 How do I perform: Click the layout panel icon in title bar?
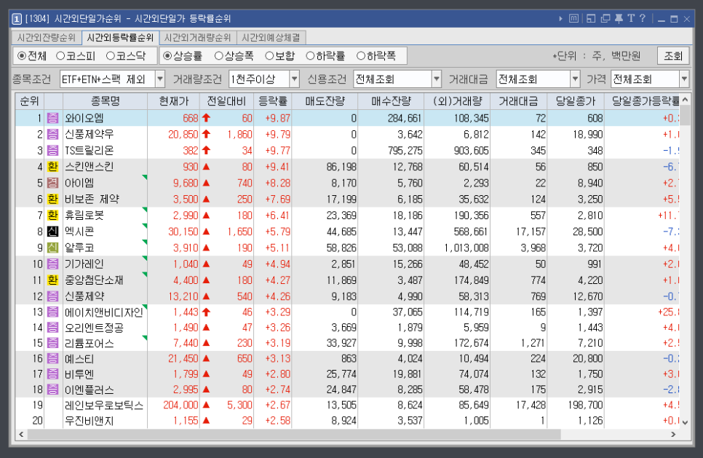(591, 18)
